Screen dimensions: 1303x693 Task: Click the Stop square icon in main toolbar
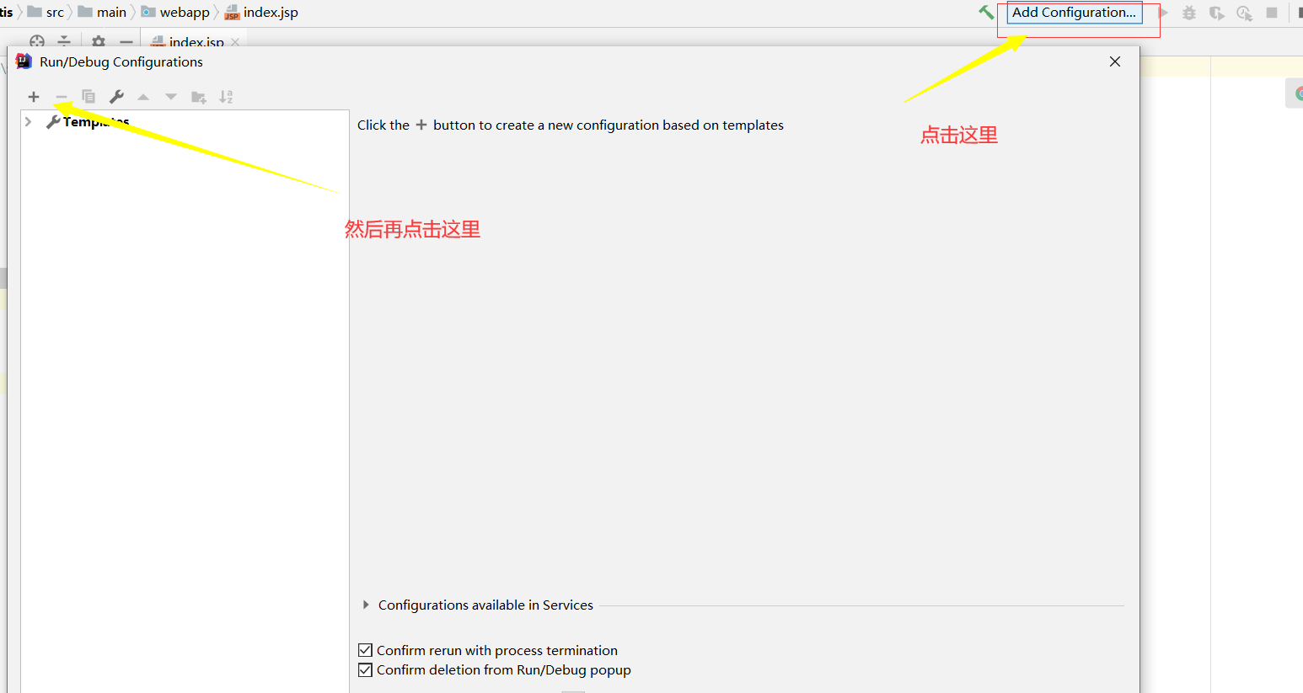point(1272,13)
